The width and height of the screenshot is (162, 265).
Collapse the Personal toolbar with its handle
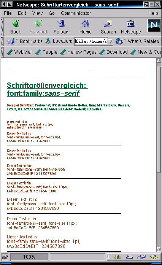point(2,52)
